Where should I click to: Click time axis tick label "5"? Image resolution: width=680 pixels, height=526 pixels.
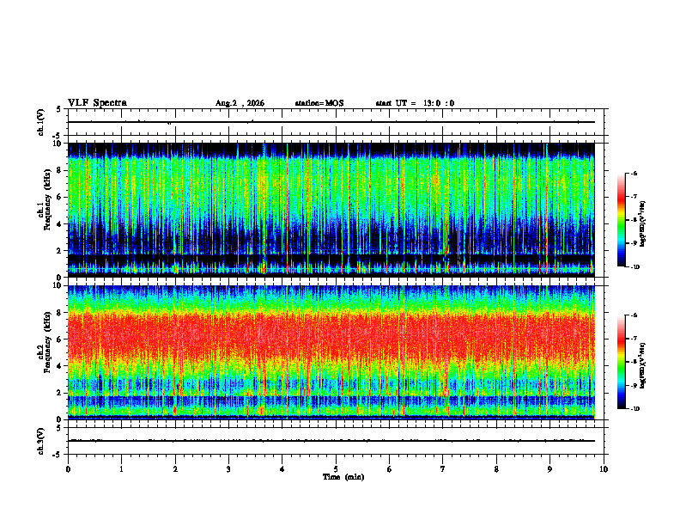pyautogui.click(x=336, y=469)
